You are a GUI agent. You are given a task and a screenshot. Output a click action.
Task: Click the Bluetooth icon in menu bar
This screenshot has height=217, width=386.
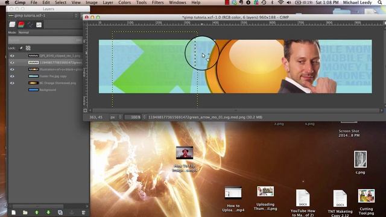[x=272, y=2]
